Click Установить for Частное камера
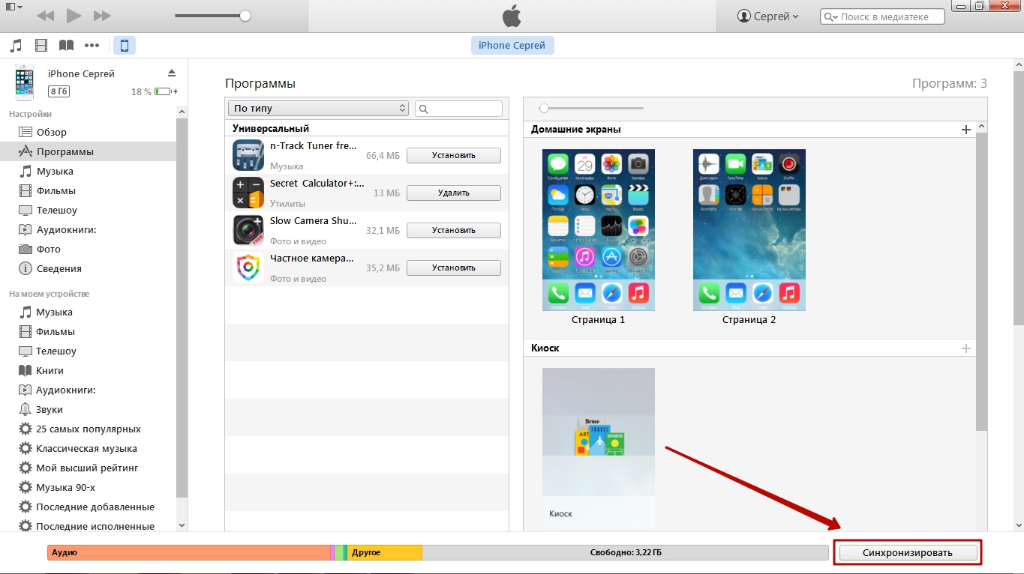 [x=453, y=268]
